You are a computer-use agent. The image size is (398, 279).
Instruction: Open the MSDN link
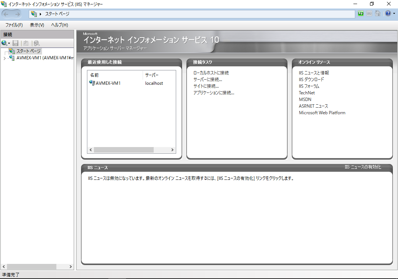305,99
